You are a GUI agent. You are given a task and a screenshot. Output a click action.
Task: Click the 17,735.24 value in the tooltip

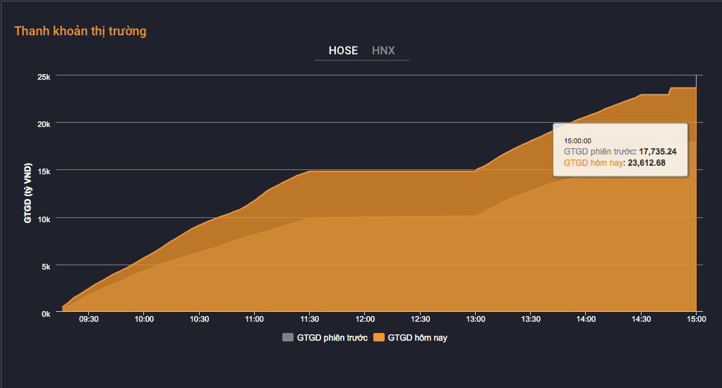[657, 152]
